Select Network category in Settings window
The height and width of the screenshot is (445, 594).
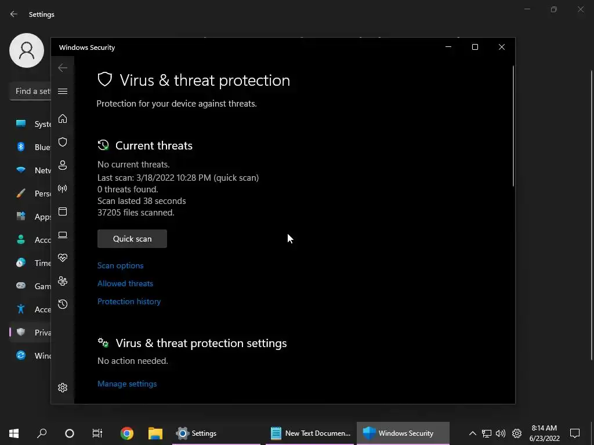pyautogui.click(x=30, y=170)
